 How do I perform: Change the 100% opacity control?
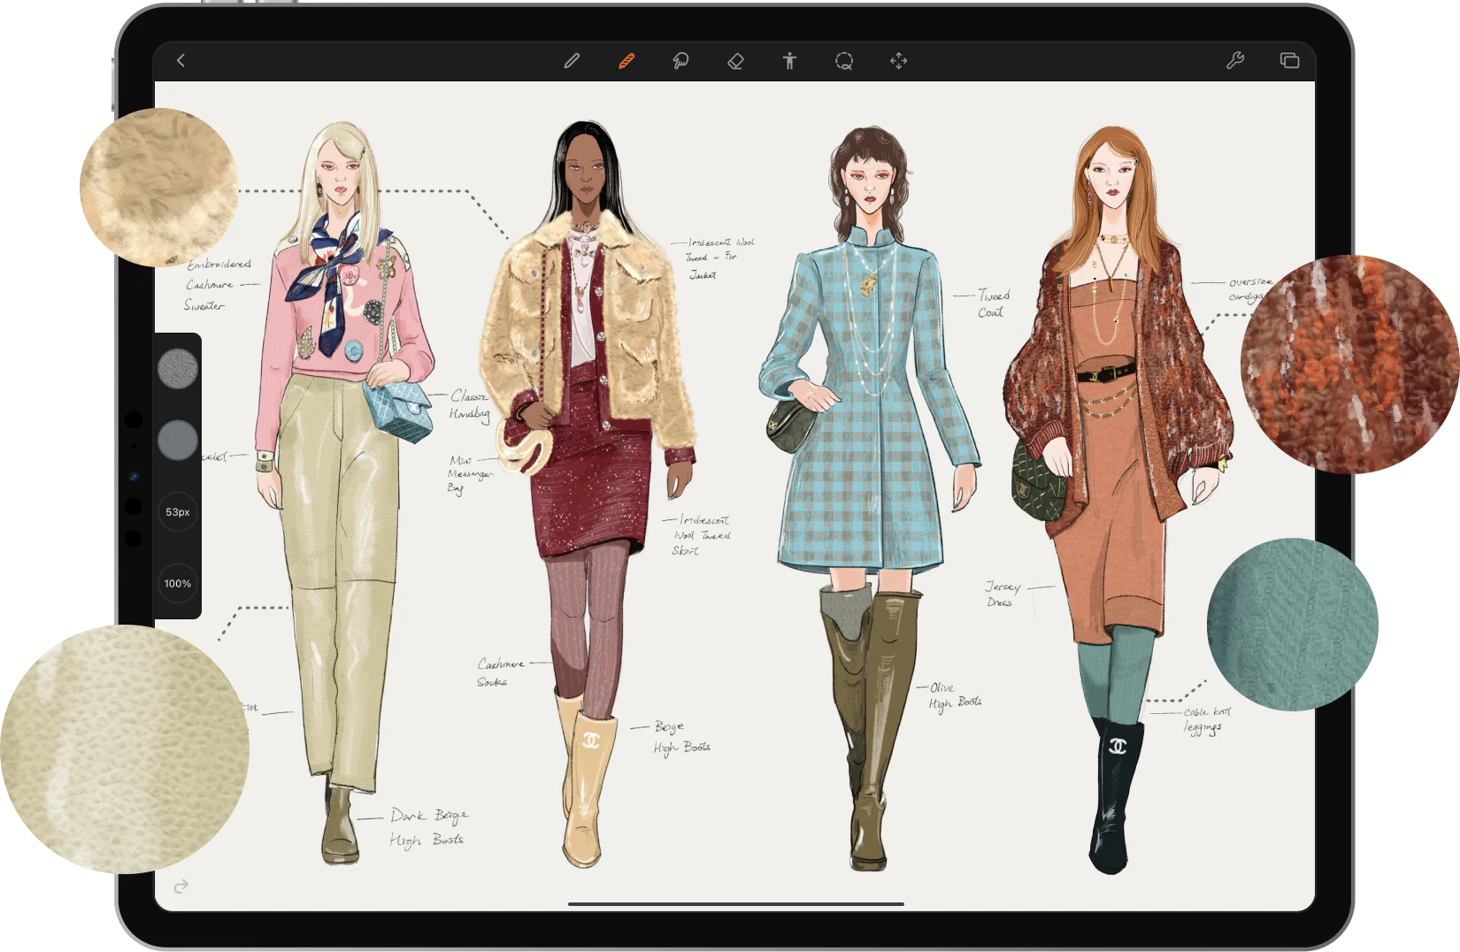(178, 583)
